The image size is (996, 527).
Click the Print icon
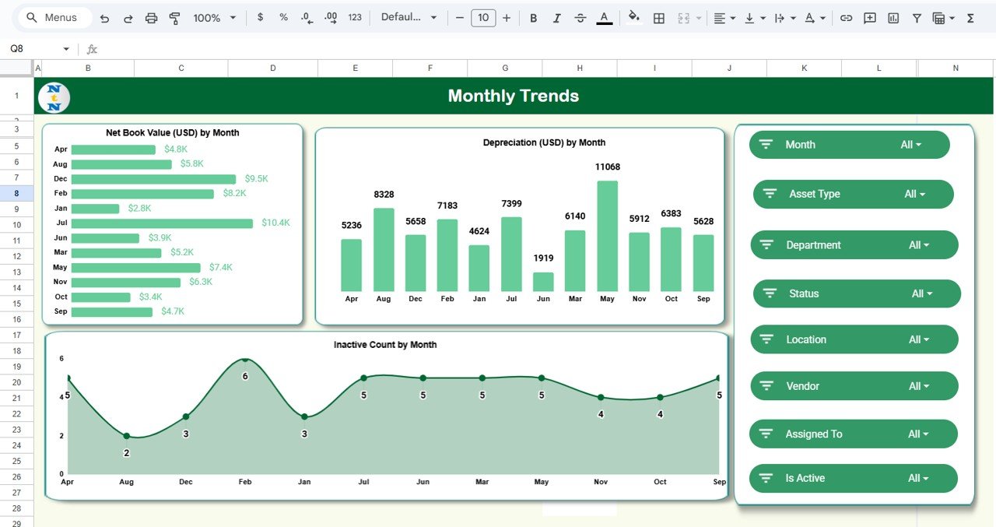(152, 18)
